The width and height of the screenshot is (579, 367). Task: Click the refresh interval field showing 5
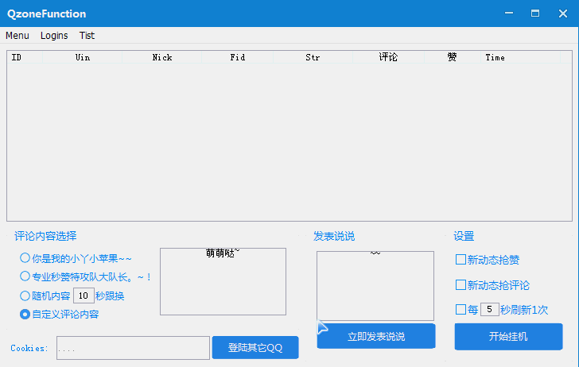pyautogui.click(x=490, y=310)
